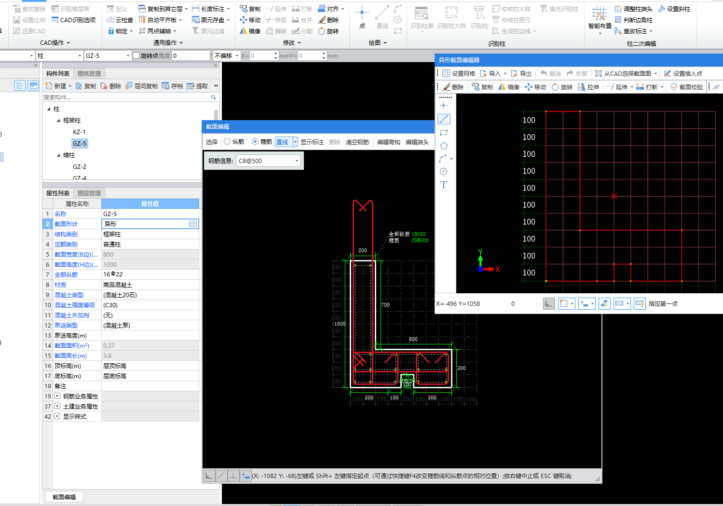This screenshot has height=506, width=723.
Task: Open the 钢筋信息 C8@500 dropdown
Action: tap(297, 161)
